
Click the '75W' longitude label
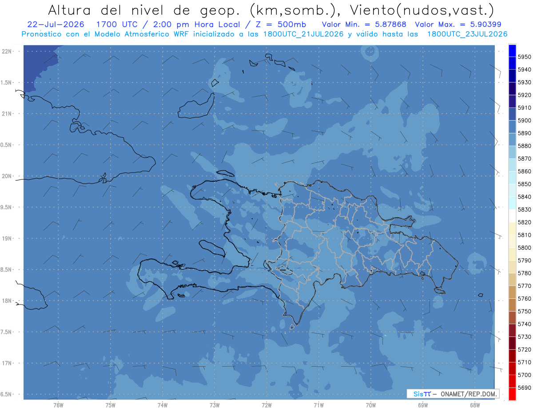click(110, 405)
